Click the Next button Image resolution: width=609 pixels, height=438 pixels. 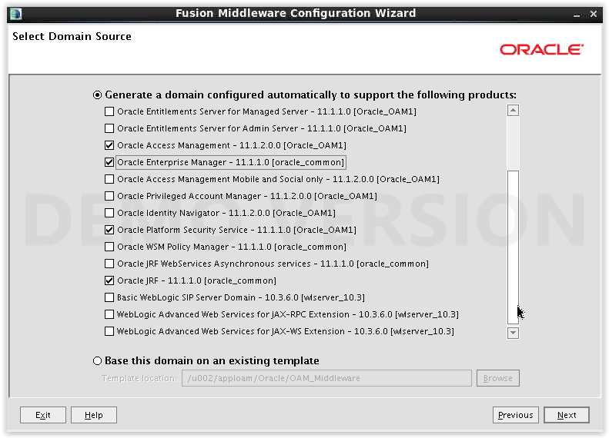pyautogui.click(x=567, y=415)
